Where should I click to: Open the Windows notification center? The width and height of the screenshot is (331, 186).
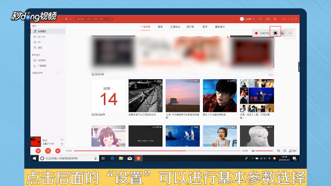pos(295,158)
